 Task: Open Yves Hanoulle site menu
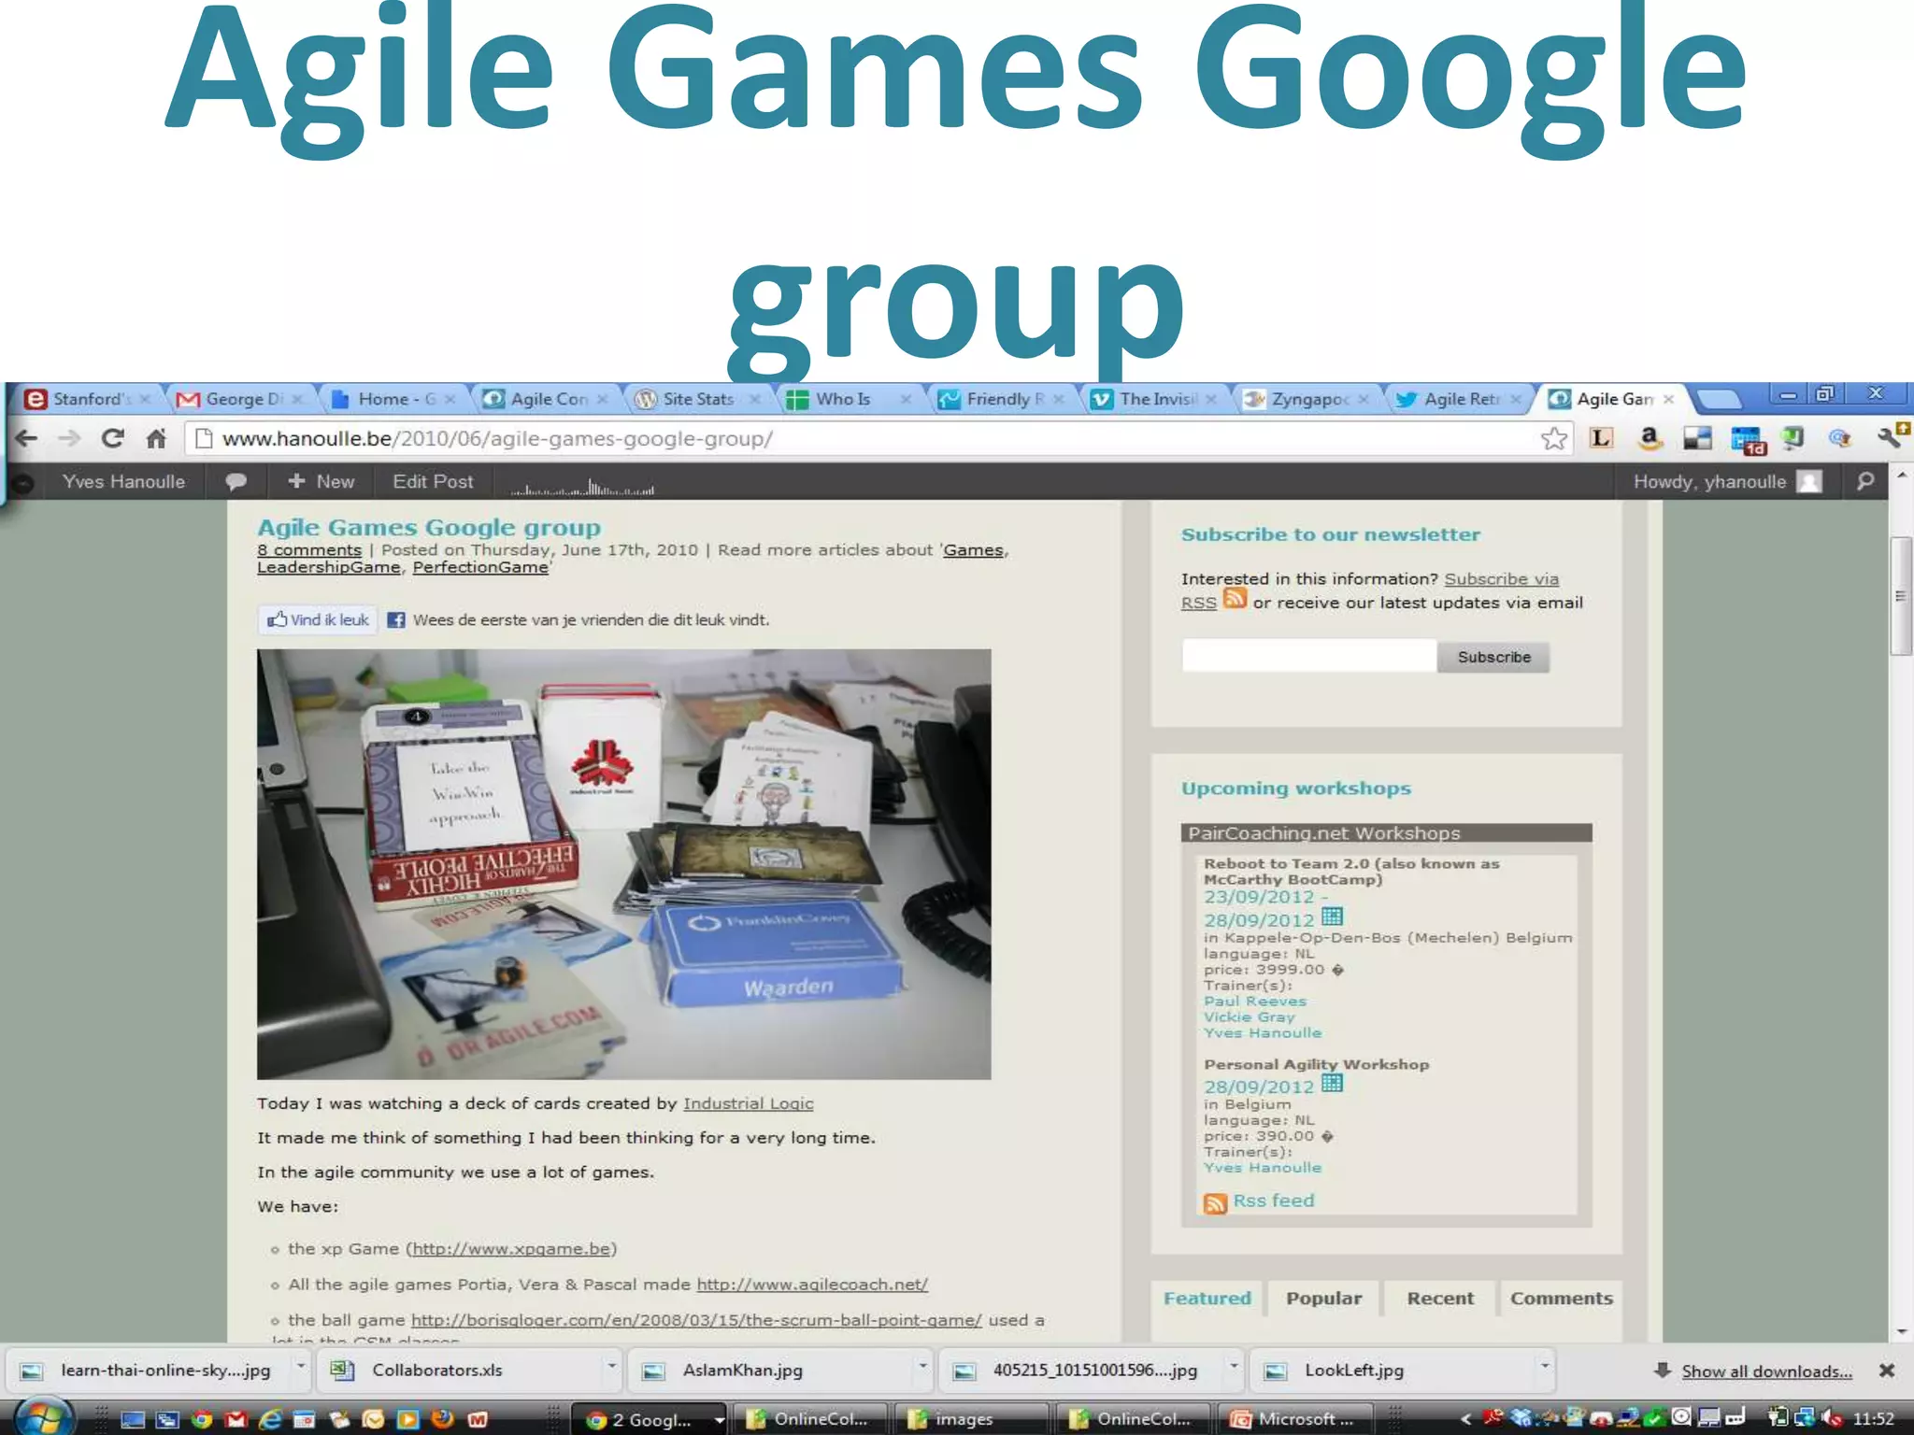point(123,481)
